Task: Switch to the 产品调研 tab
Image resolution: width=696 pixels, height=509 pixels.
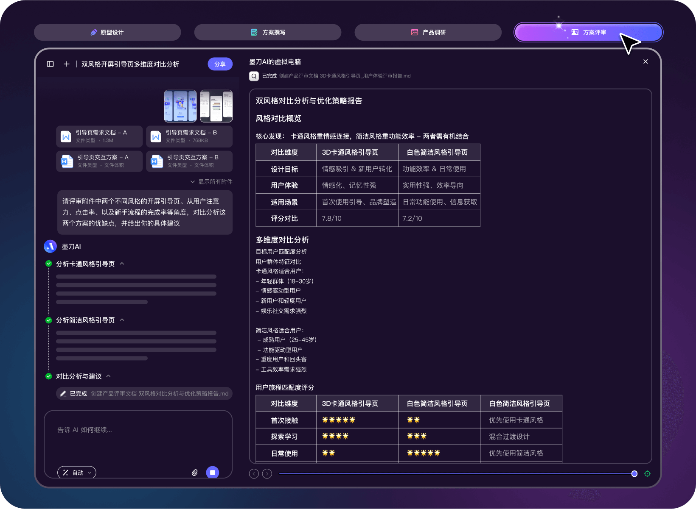Action: (x=428, y=32)
